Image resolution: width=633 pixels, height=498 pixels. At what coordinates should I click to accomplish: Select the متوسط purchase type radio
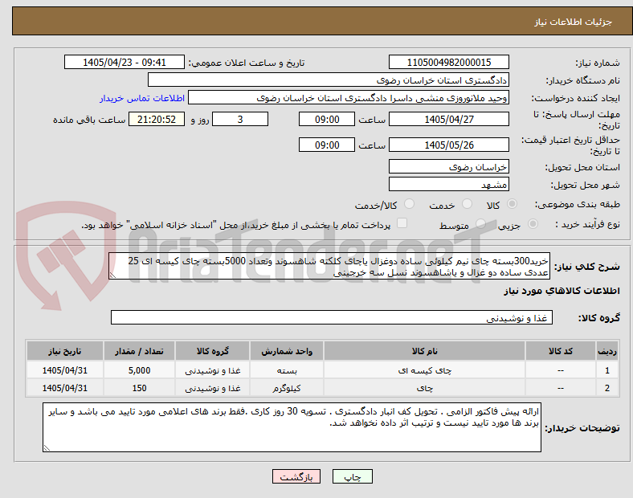tap(480, 224)
